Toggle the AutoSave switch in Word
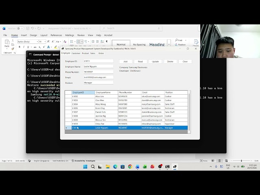The width and height of the screenshot is (260, 195). [x=20, y=28]
